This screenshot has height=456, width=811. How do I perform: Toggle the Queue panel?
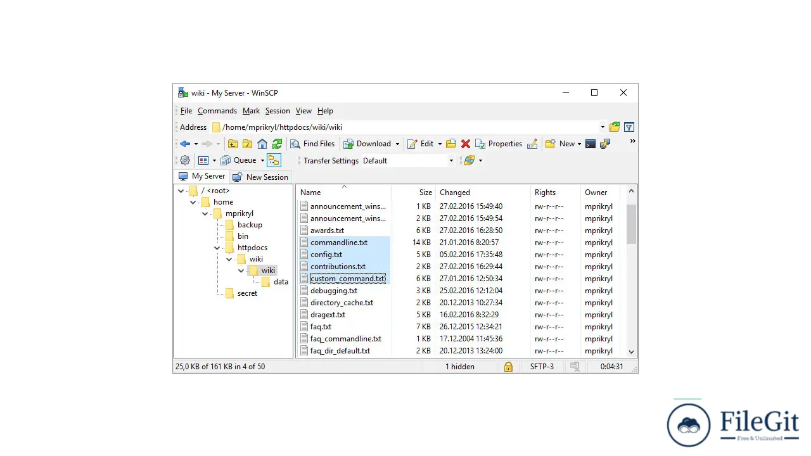click(x=239, y=160)
